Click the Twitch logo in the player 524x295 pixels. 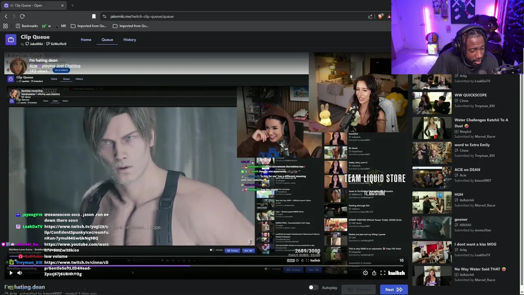[x=396, y=273]
